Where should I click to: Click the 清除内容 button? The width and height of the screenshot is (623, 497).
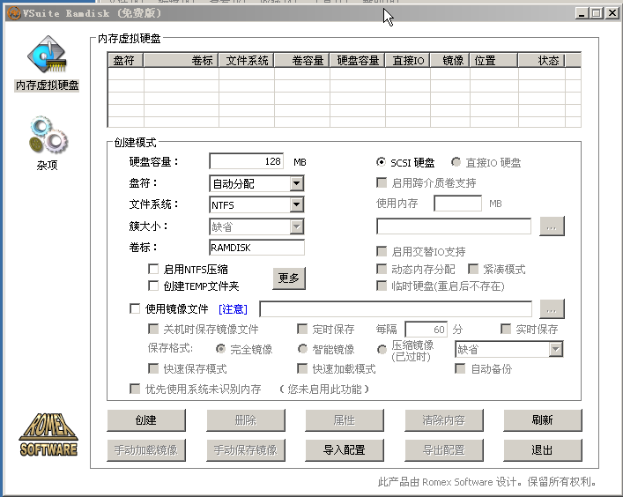444,420
